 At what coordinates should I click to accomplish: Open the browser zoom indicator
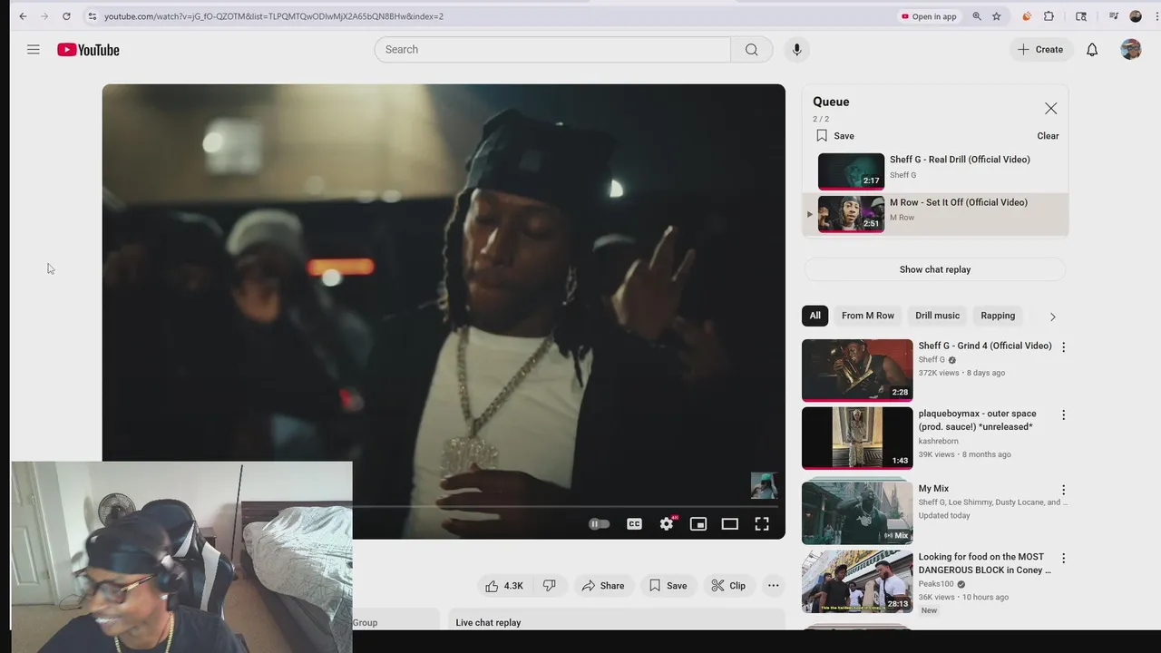coord(977,16)
